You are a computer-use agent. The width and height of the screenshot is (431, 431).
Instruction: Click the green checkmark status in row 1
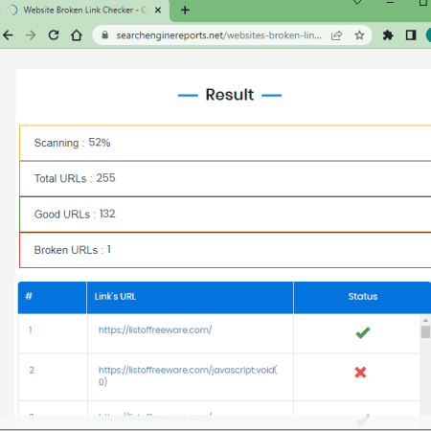(x=363, y=332)
